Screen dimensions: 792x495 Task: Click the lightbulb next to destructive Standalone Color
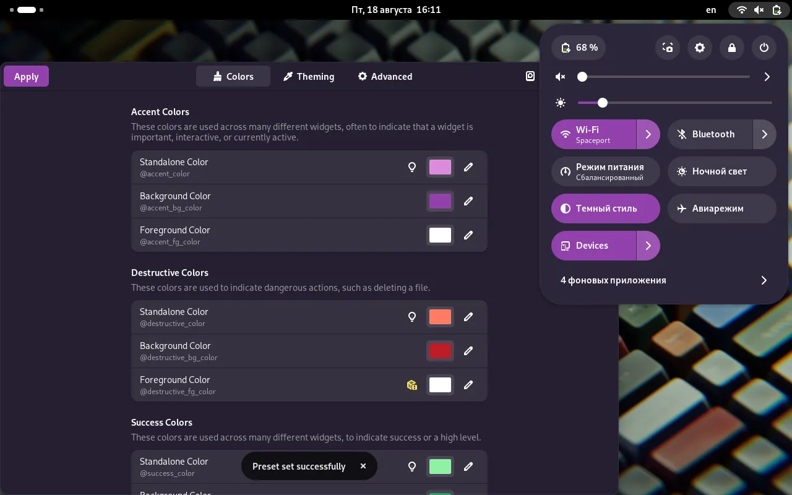tap(412, 317)
